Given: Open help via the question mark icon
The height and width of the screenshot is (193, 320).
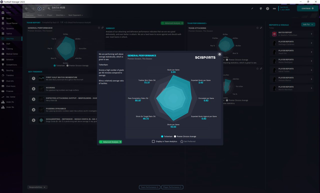Looking at the screenshot, I should 267,8.
